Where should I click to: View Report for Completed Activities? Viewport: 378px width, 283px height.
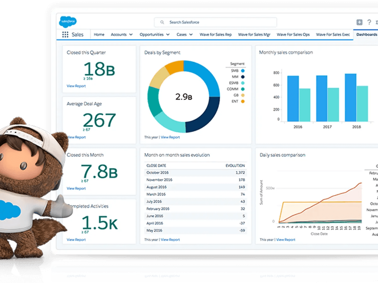[x=76, y=240]
